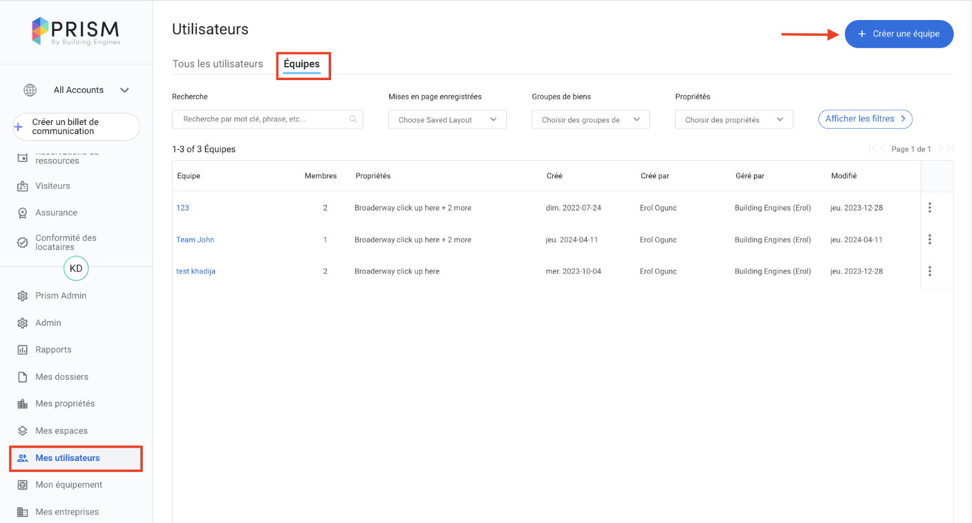This screenshot has height=523, width=972.
Task: Switch to Tous les utilisateurs tab
Action: [x=217, y=64]
